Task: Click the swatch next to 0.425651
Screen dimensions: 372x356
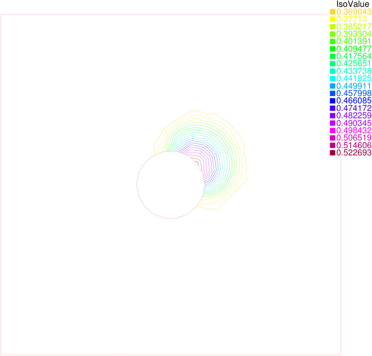Action: [x=332, y=64]
